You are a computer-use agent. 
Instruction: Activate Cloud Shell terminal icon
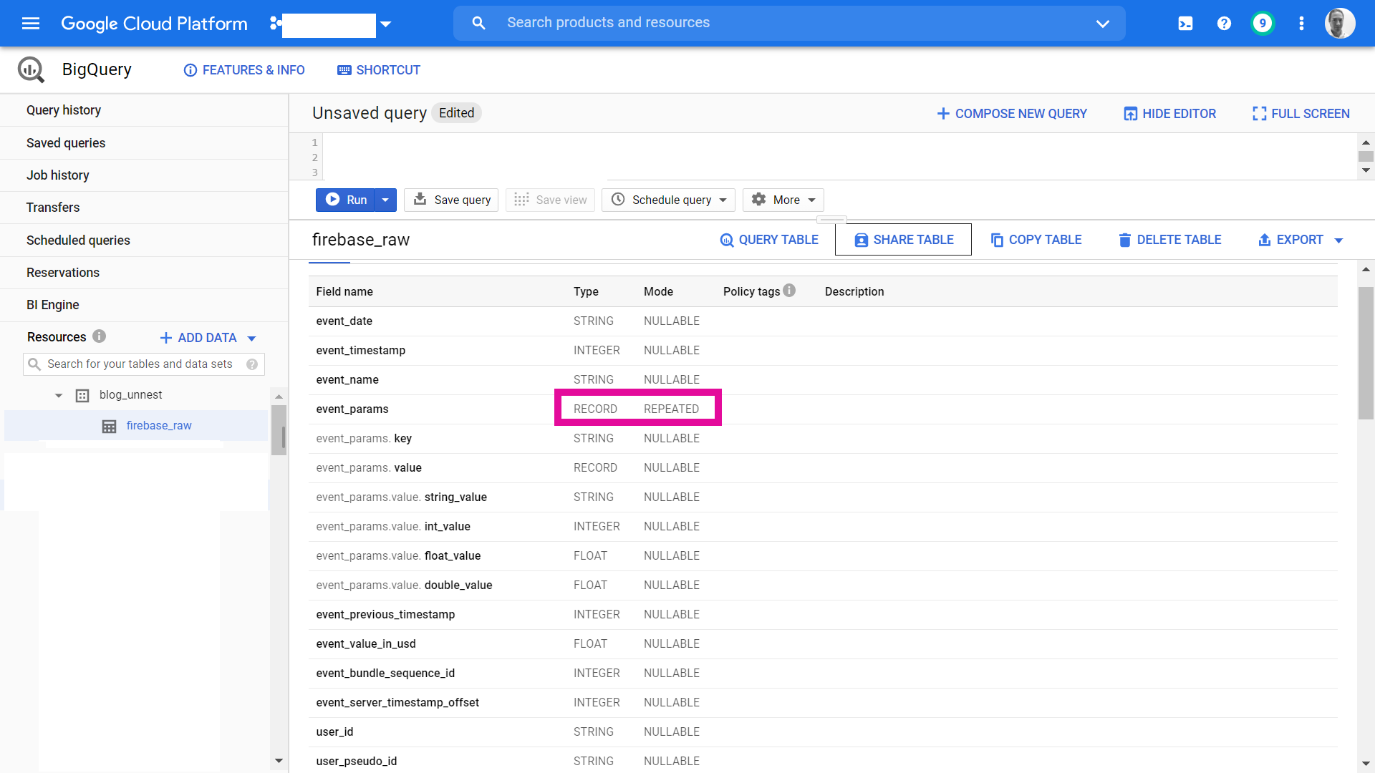coord(1185,24)
